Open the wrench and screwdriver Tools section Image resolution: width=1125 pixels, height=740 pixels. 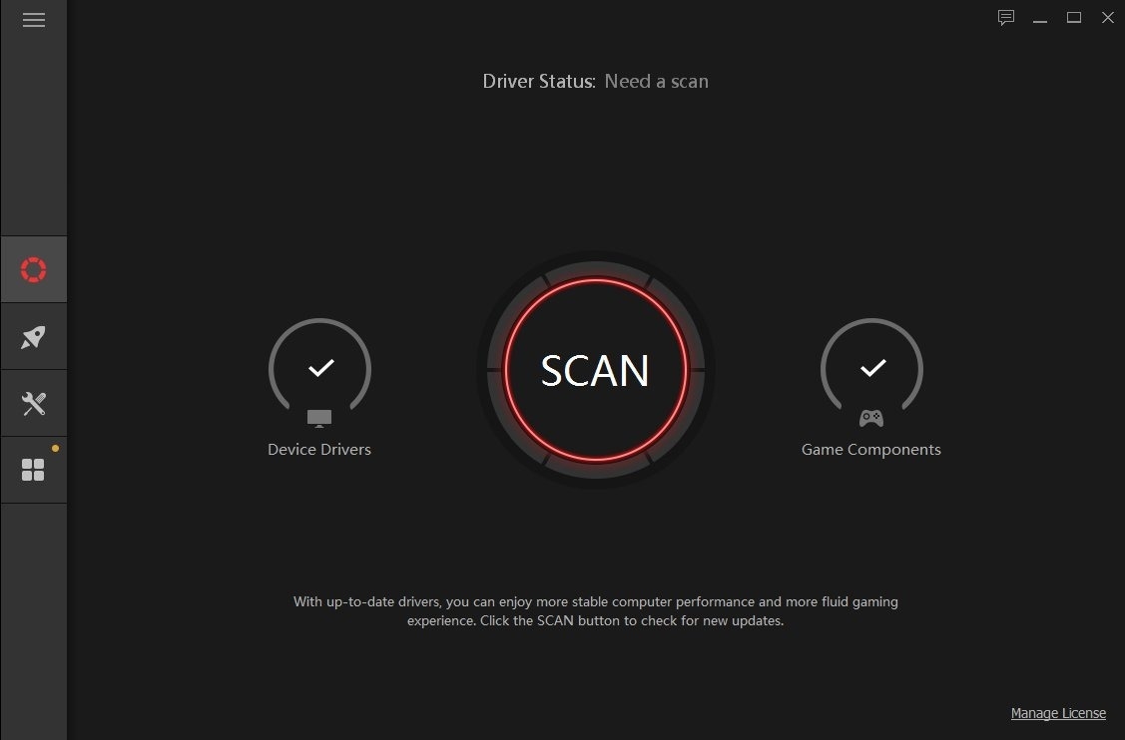click(34, 404)
